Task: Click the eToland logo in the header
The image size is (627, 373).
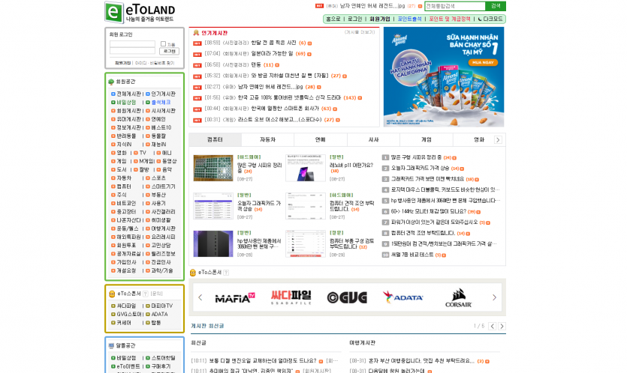Action: coord(140,13)
